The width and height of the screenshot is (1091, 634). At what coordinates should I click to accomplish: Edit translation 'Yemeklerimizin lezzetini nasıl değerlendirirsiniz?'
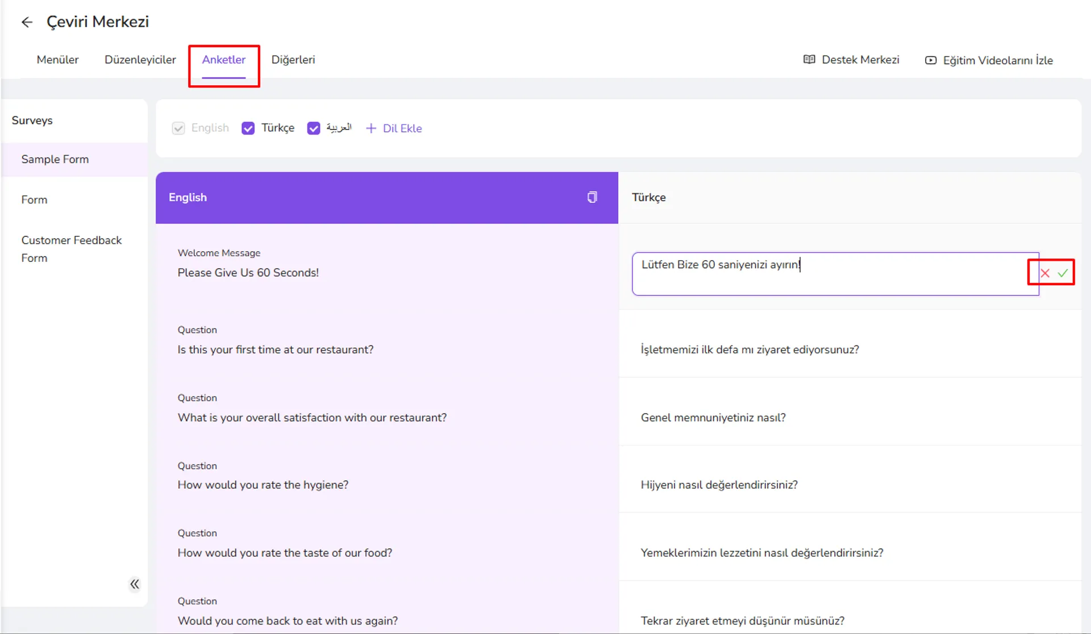[762, 553]
